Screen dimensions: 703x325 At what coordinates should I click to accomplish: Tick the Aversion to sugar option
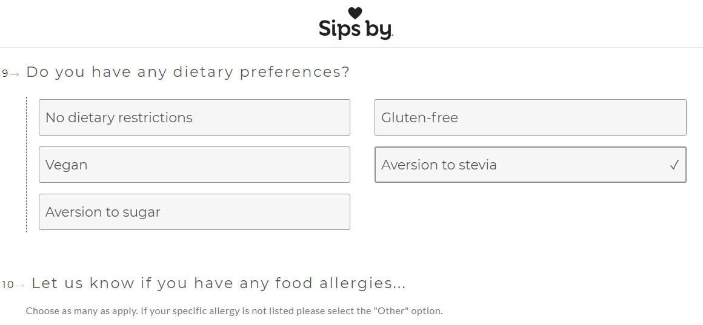195,212
